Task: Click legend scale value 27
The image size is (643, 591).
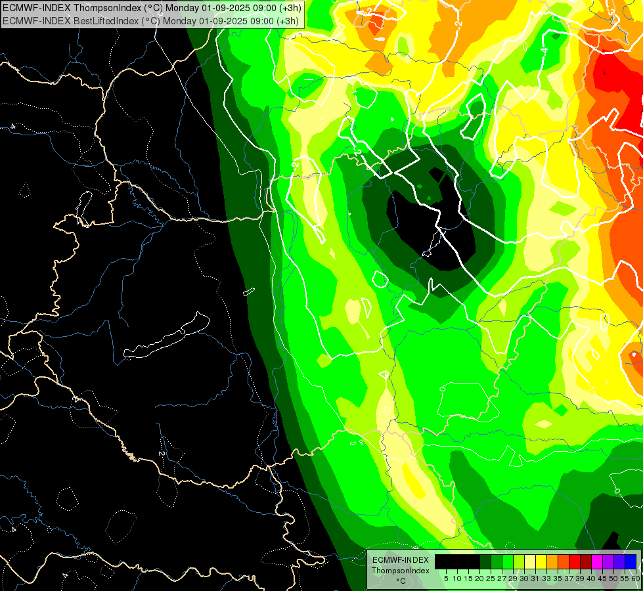Action: coord(502,579)
